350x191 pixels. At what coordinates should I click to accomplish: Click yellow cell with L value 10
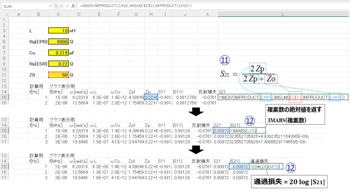59,31
